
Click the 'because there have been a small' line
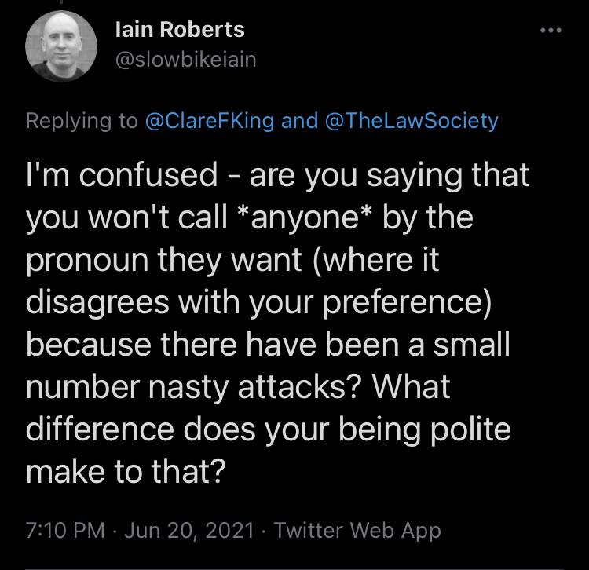(268, 345)
